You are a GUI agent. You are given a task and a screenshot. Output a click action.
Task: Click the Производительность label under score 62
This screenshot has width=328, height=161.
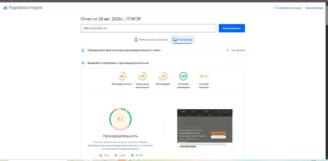(x=122, y=84)
